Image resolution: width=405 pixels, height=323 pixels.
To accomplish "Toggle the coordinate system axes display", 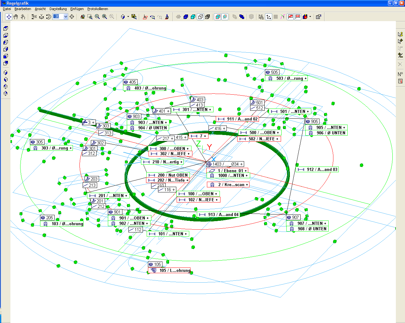I will (268, 17).
